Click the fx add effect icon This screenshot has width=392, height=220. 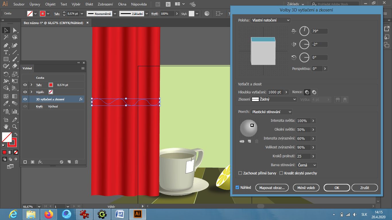40,162
